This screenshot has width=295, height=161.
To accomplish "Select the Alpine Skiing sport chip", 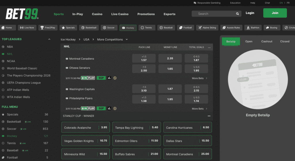I will click(x=207, y=28).
